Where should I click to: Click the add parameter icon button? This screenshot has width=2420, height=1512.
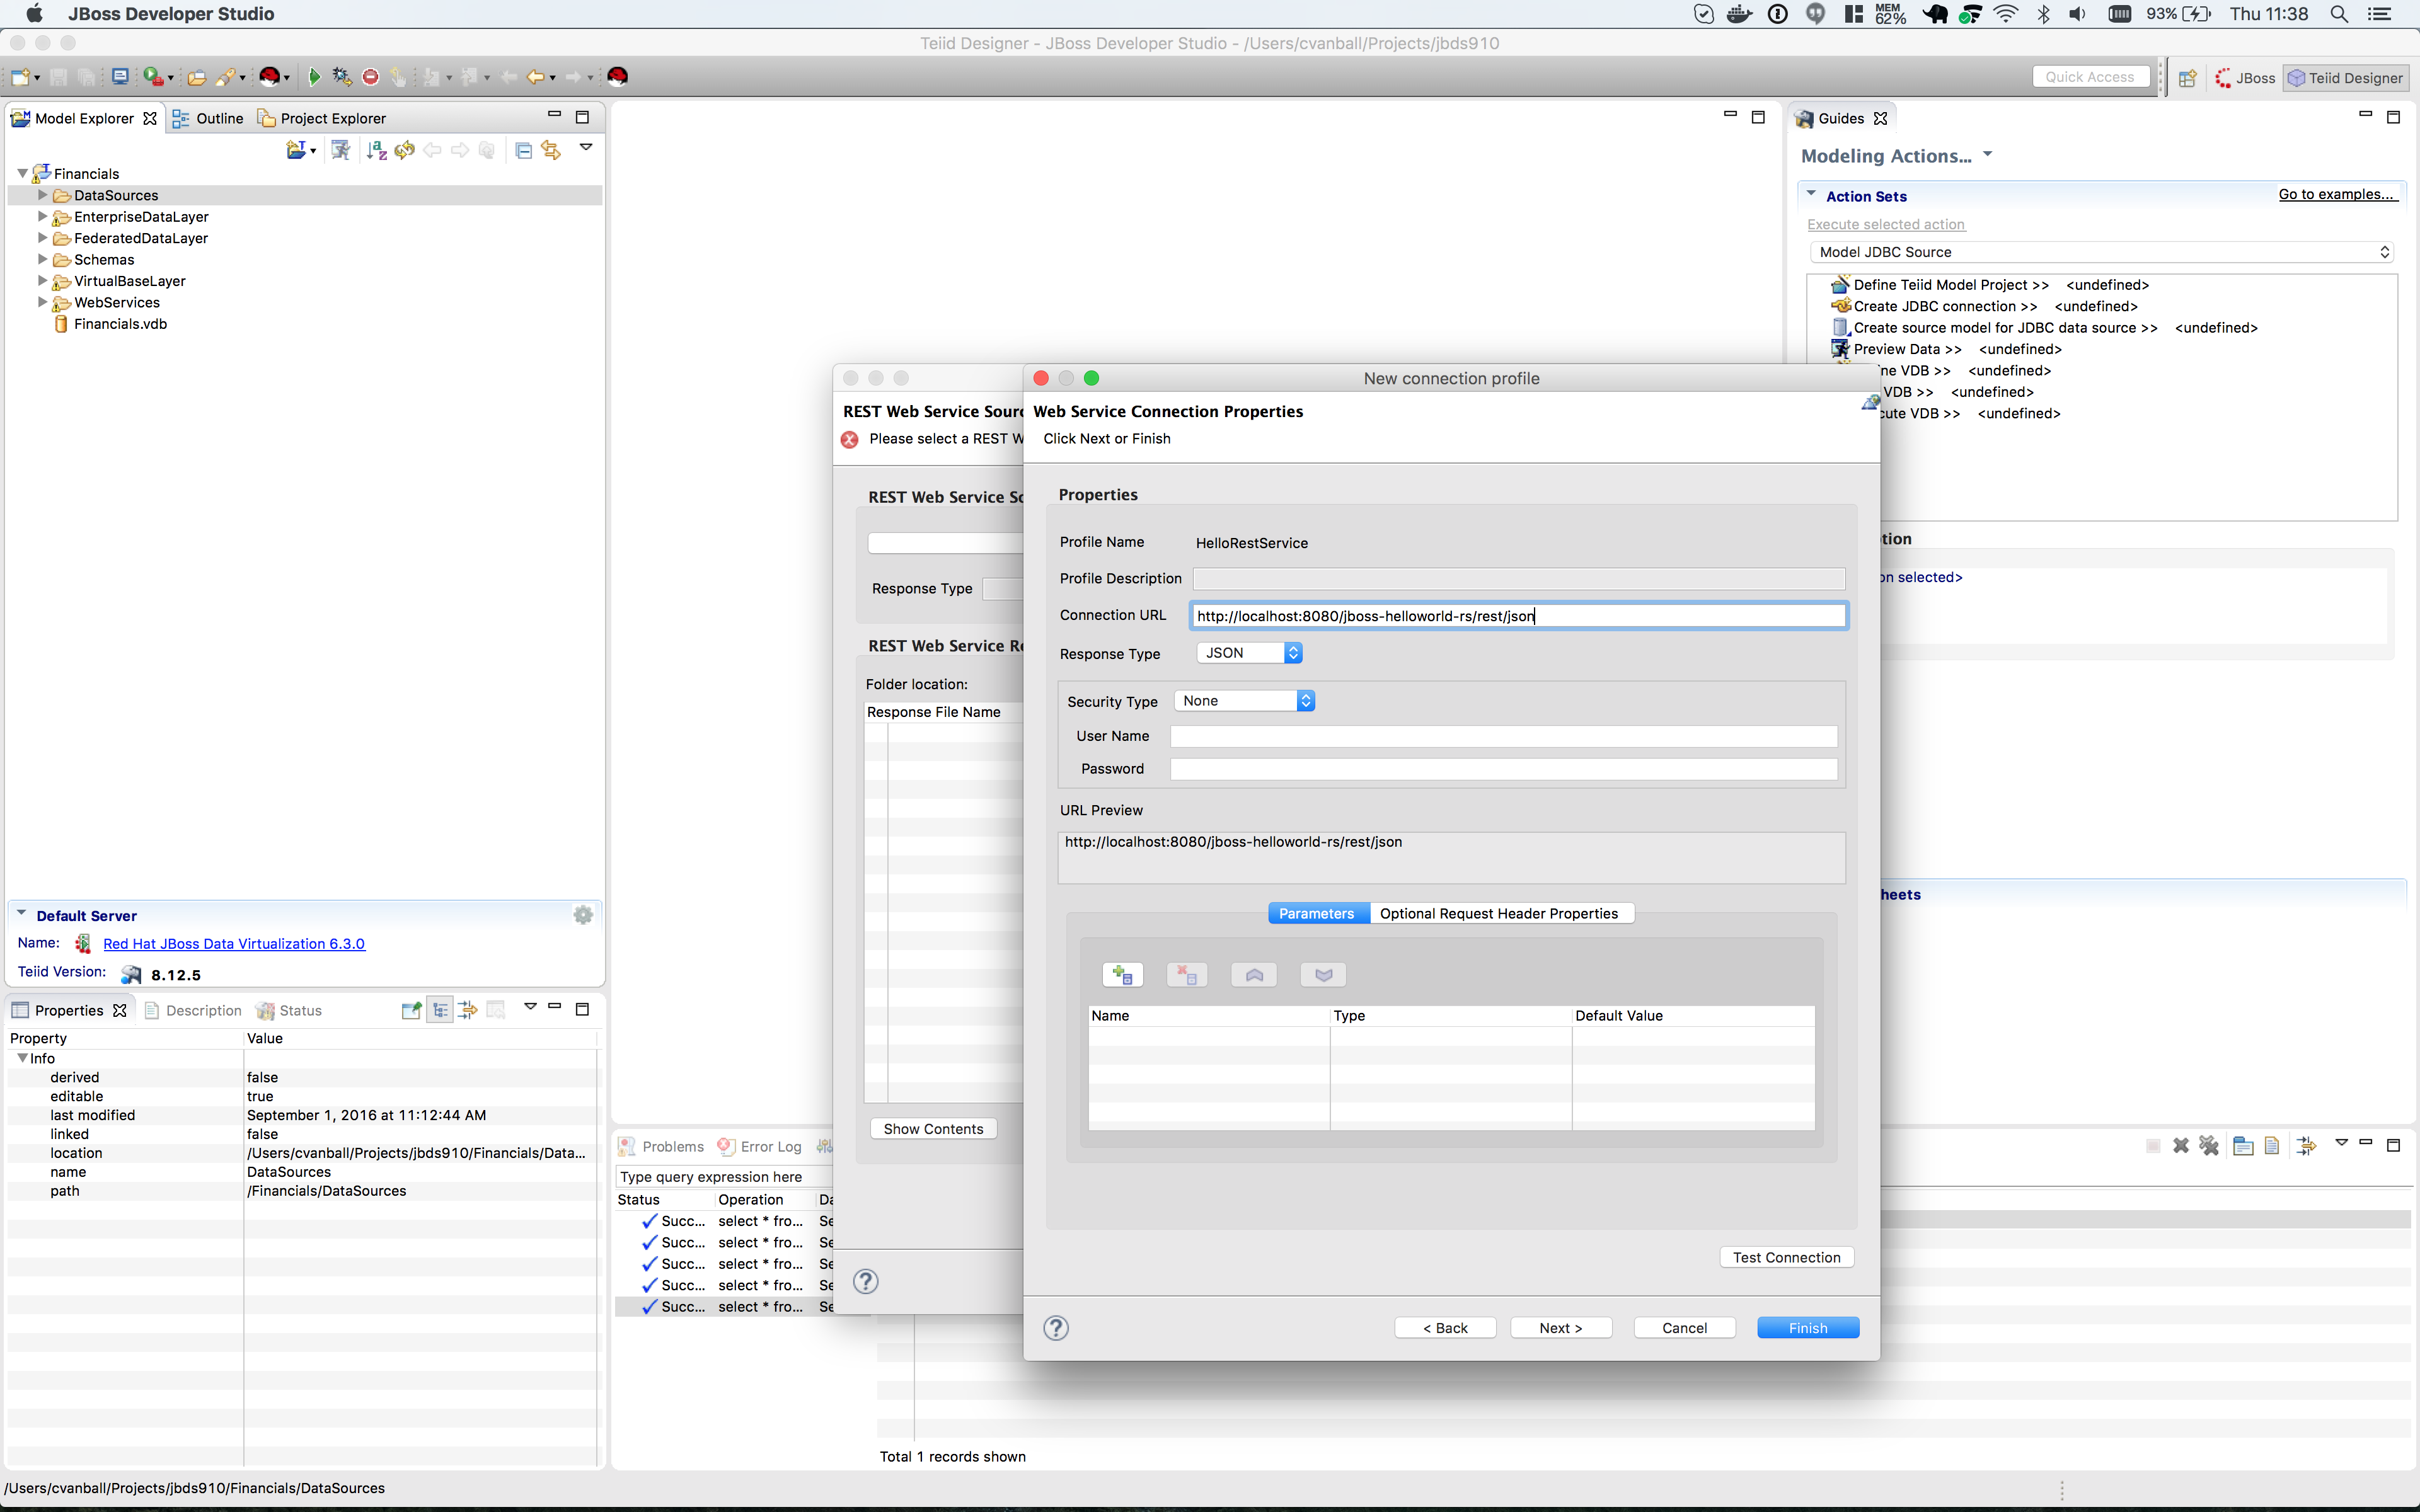coord(1122,975)
